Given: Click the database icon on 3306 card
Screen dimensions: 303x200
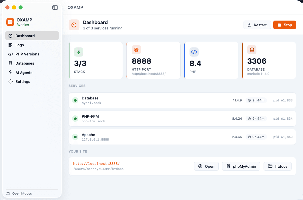Looking at the screenshot, I should click(x=252, y=50).
